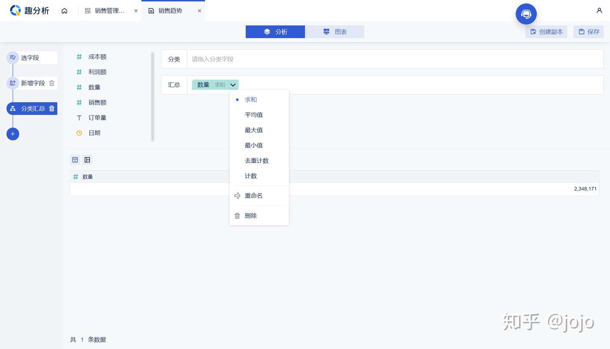
Task: Open the customer service chat bubble
Action: (x=526, y=14)
